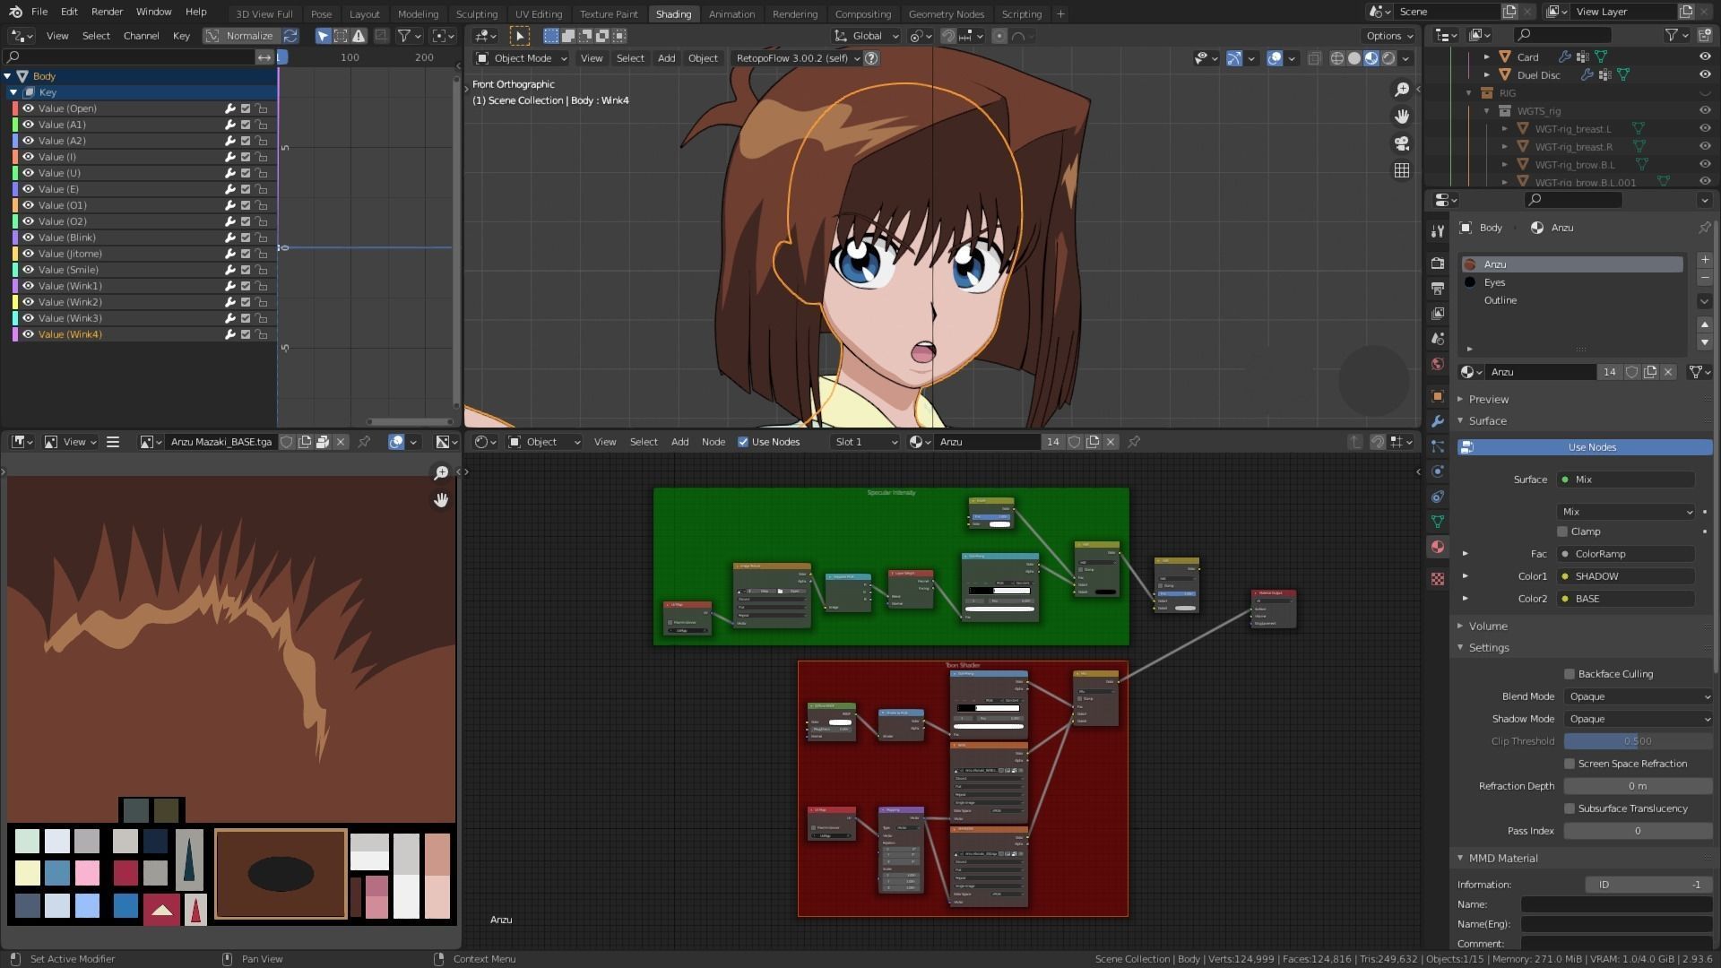Open the View Layer properties tab
The image size is (1721, 968).
1438,314
